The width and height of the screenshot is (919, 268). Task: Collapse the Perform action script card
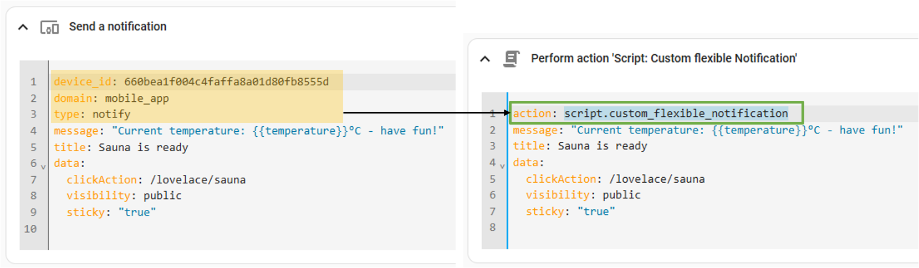coord(485,59)
